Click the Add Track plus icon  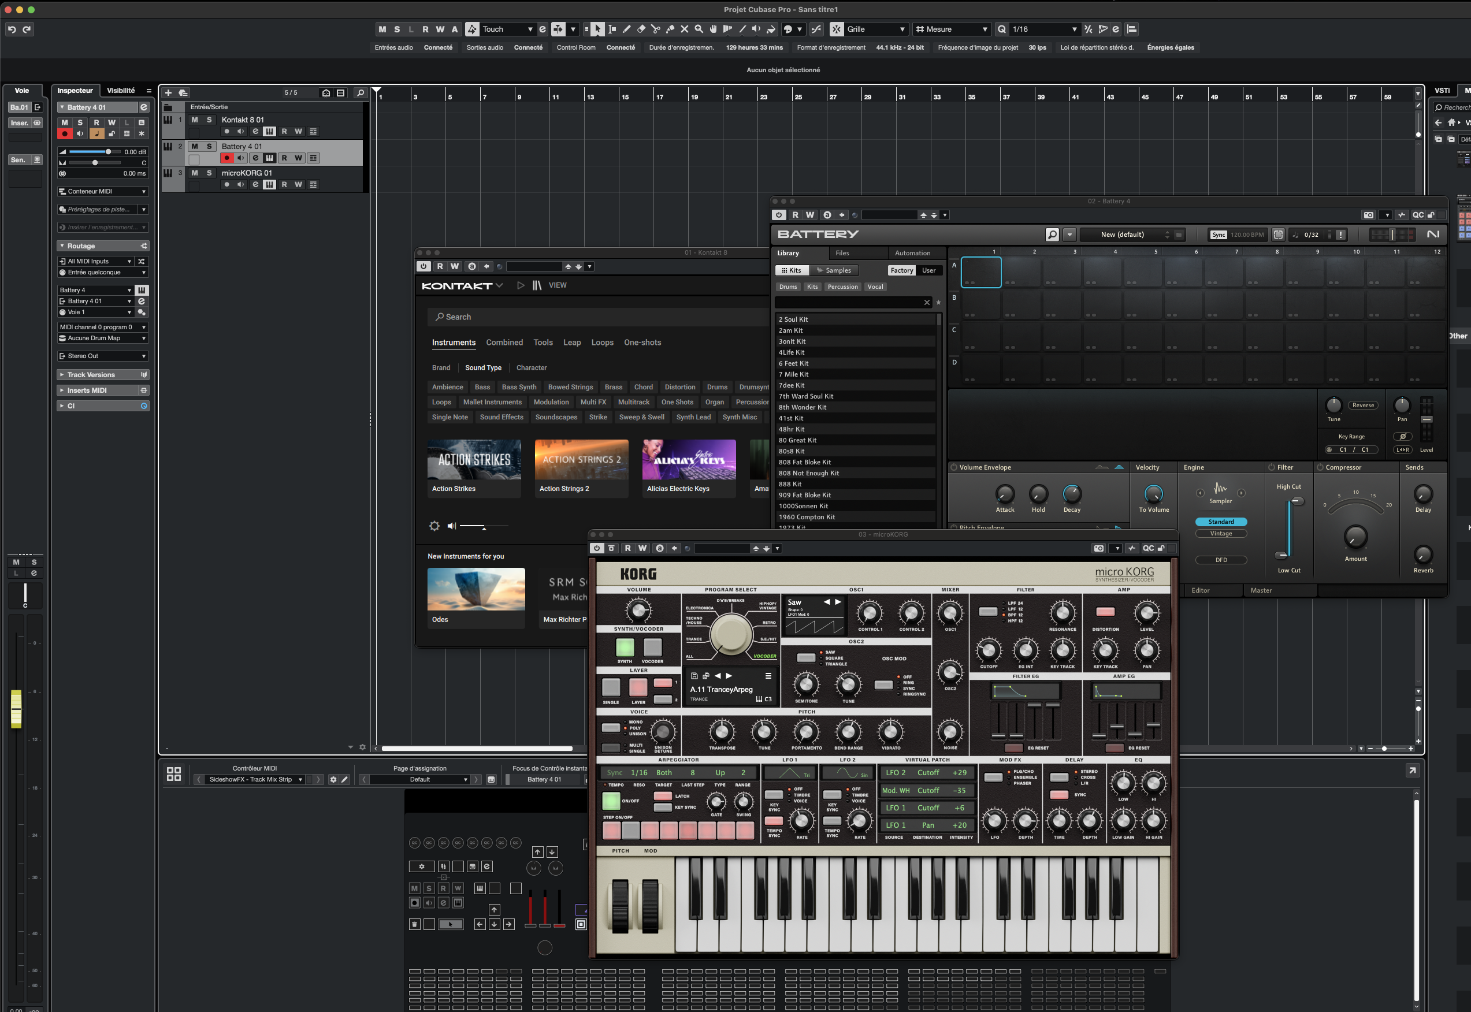(169, 92)
